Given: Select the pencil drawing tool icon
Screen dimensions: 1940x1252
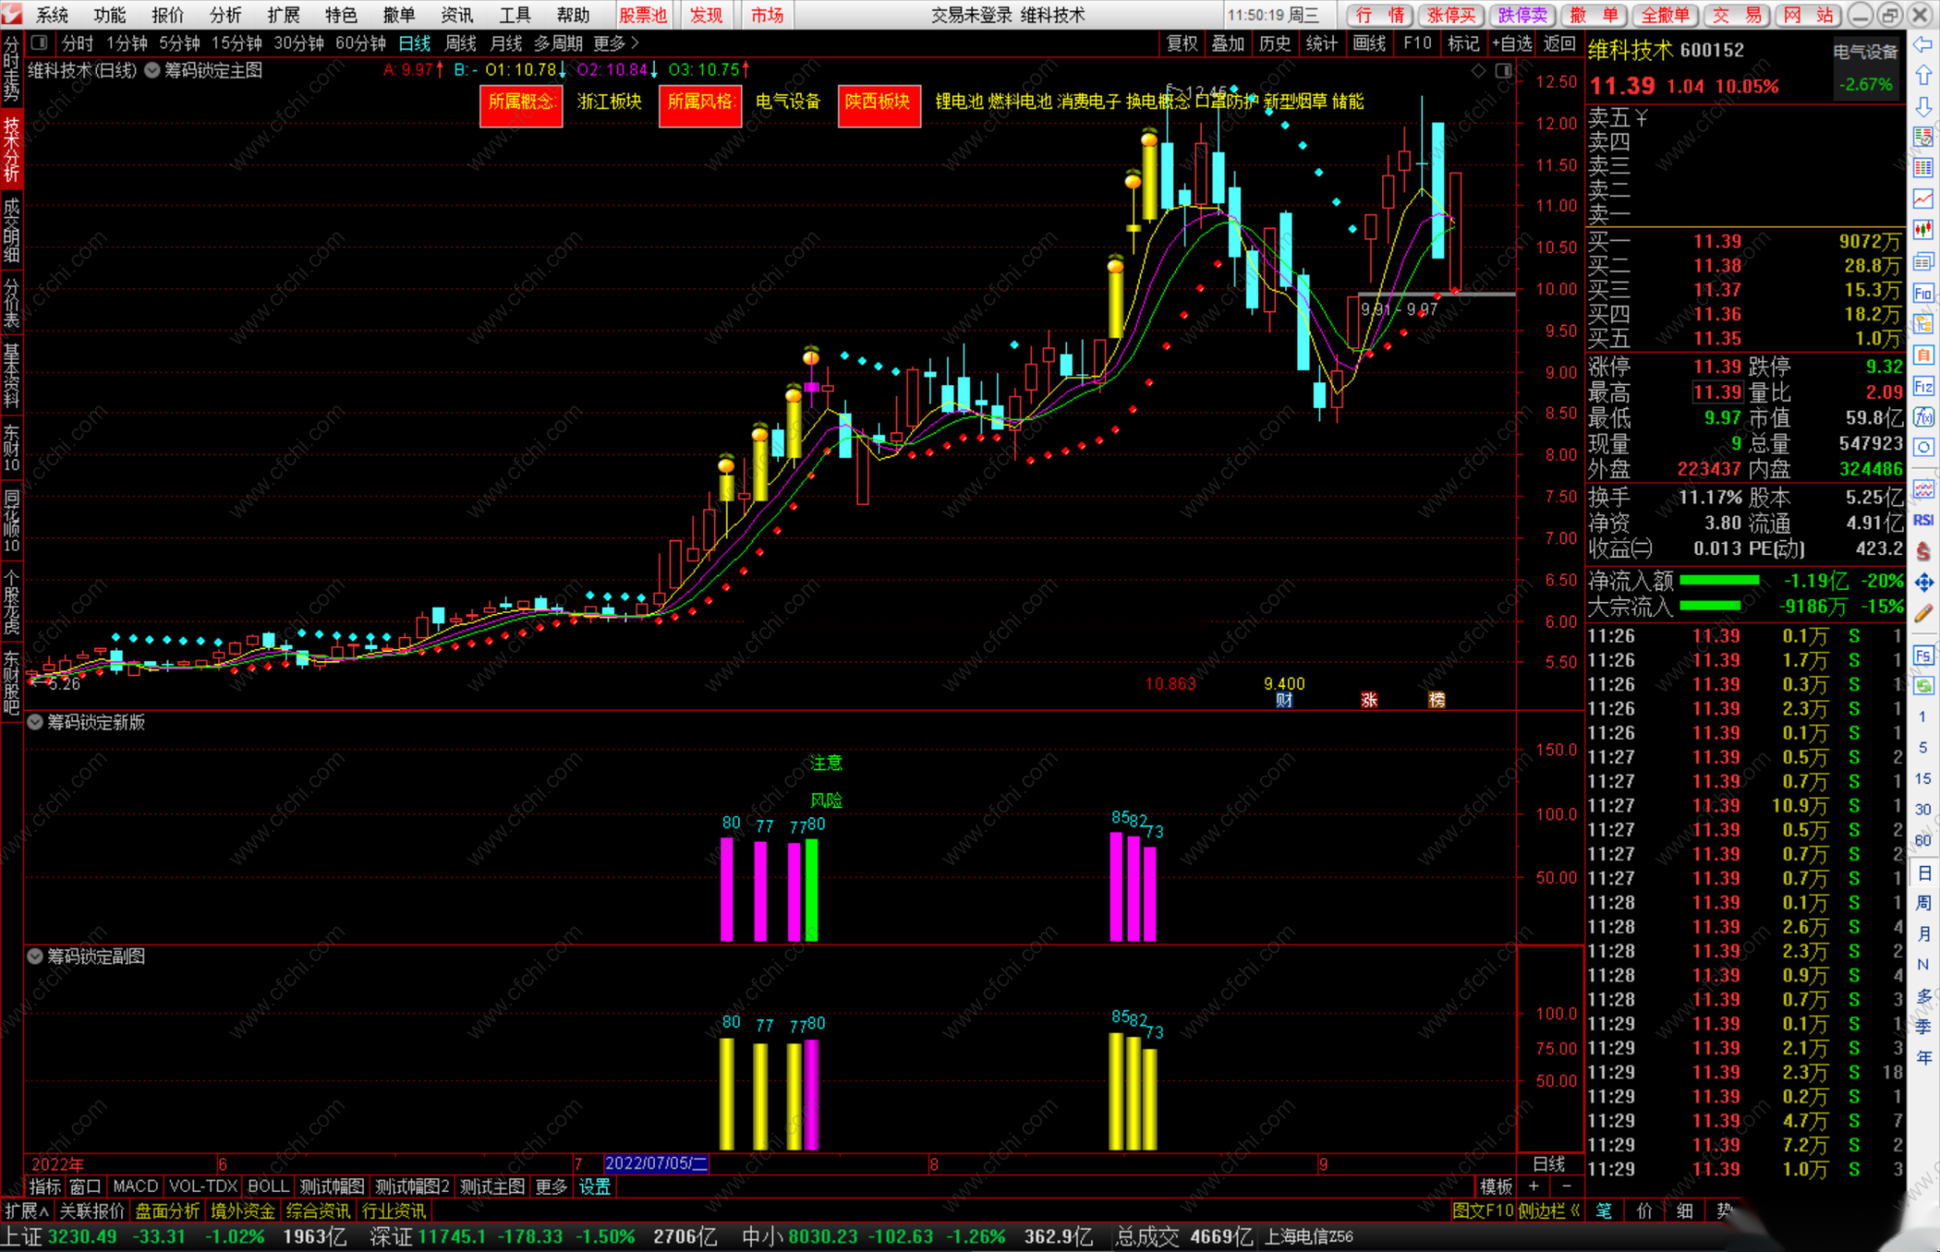Looking at the screenshot, I should point(1924,613).
